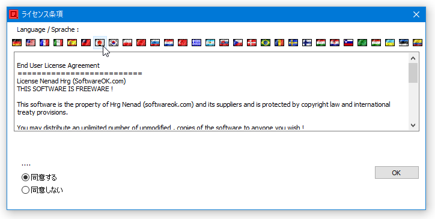Pick the French flag language icon
The height and width of the screenshot is (219, 435).
point(44,43)
